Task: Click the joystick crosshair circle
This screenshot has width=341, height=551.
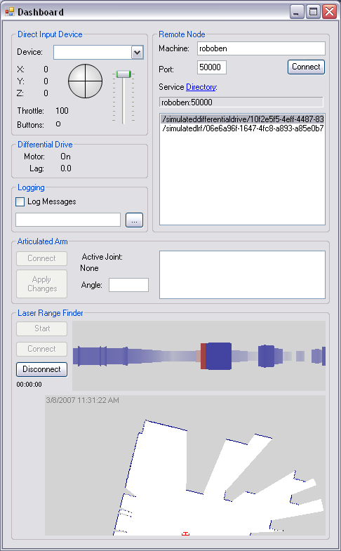Action: coord(85,81)
